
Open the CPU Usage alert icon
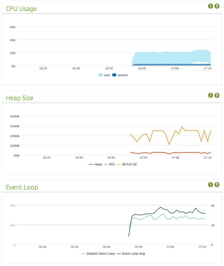[211, 6]
